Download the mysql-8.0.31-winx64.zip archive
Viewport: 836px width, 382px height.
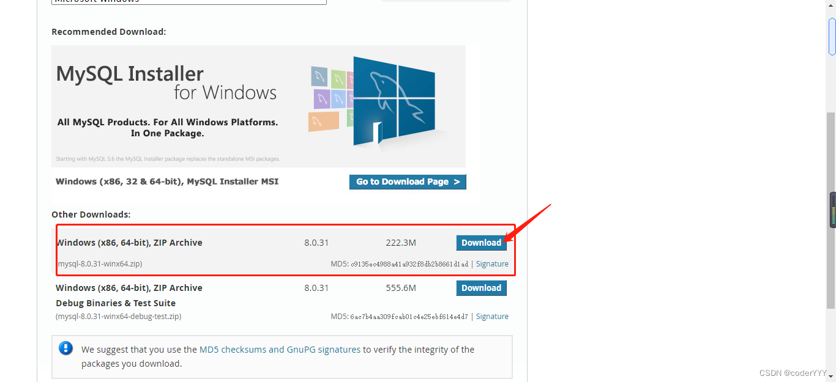pos(481,243)
